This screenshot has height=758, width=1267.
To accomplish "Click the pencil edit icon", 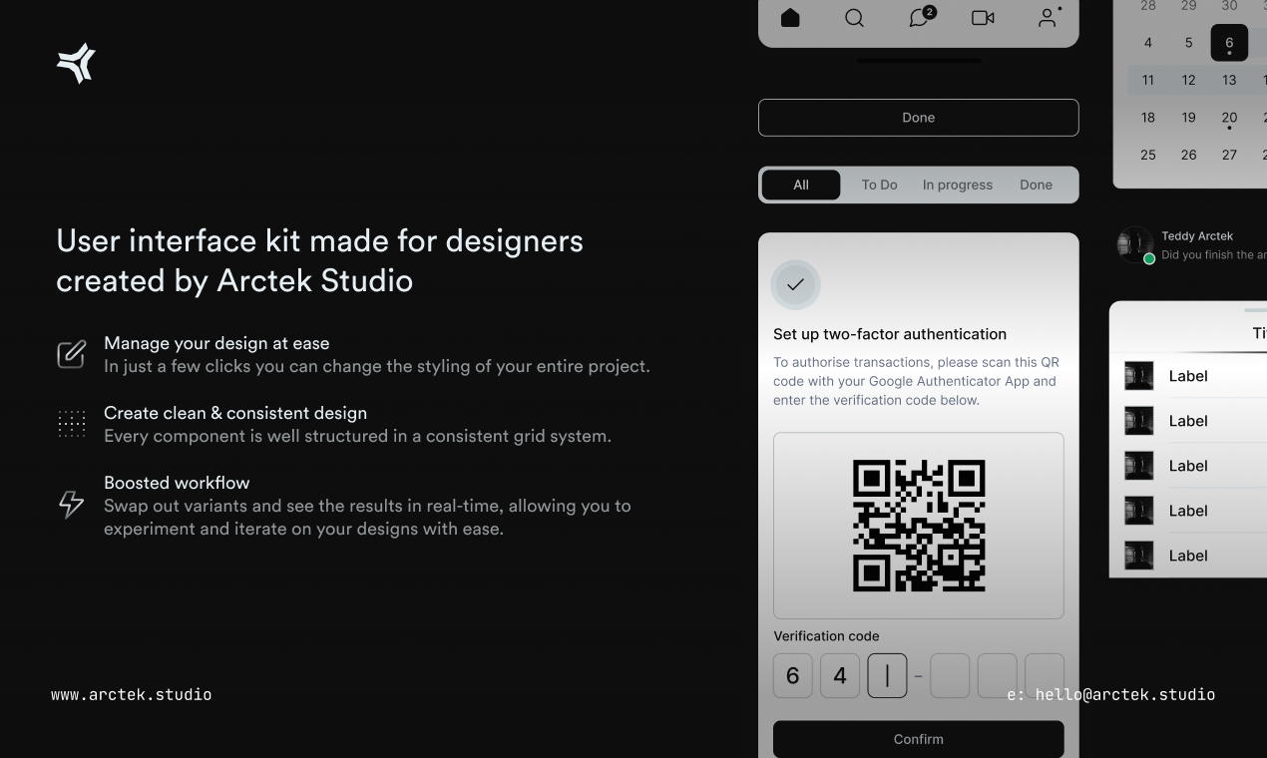I will (x=71, y=354).
